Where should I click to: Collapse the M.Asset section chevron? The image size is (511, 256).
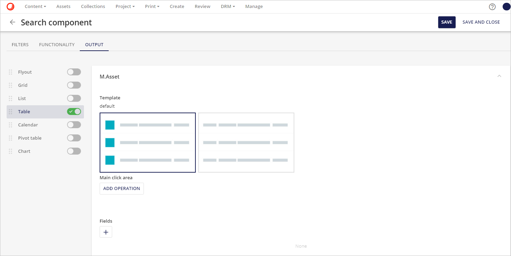coord(499,76)
